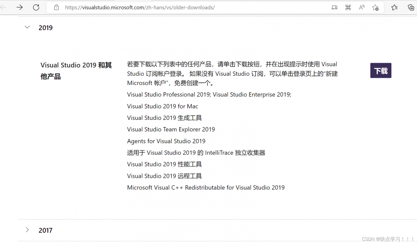View site info via the lock icon
Image resolution: width=417 pixels, height=244 pixels.
pyautogui.click(x=56, y=7)
